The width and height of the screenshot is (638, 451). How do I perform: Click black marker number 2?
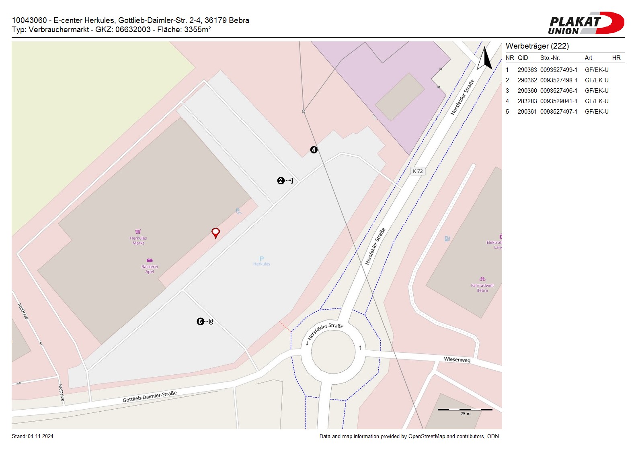point(281,181)
